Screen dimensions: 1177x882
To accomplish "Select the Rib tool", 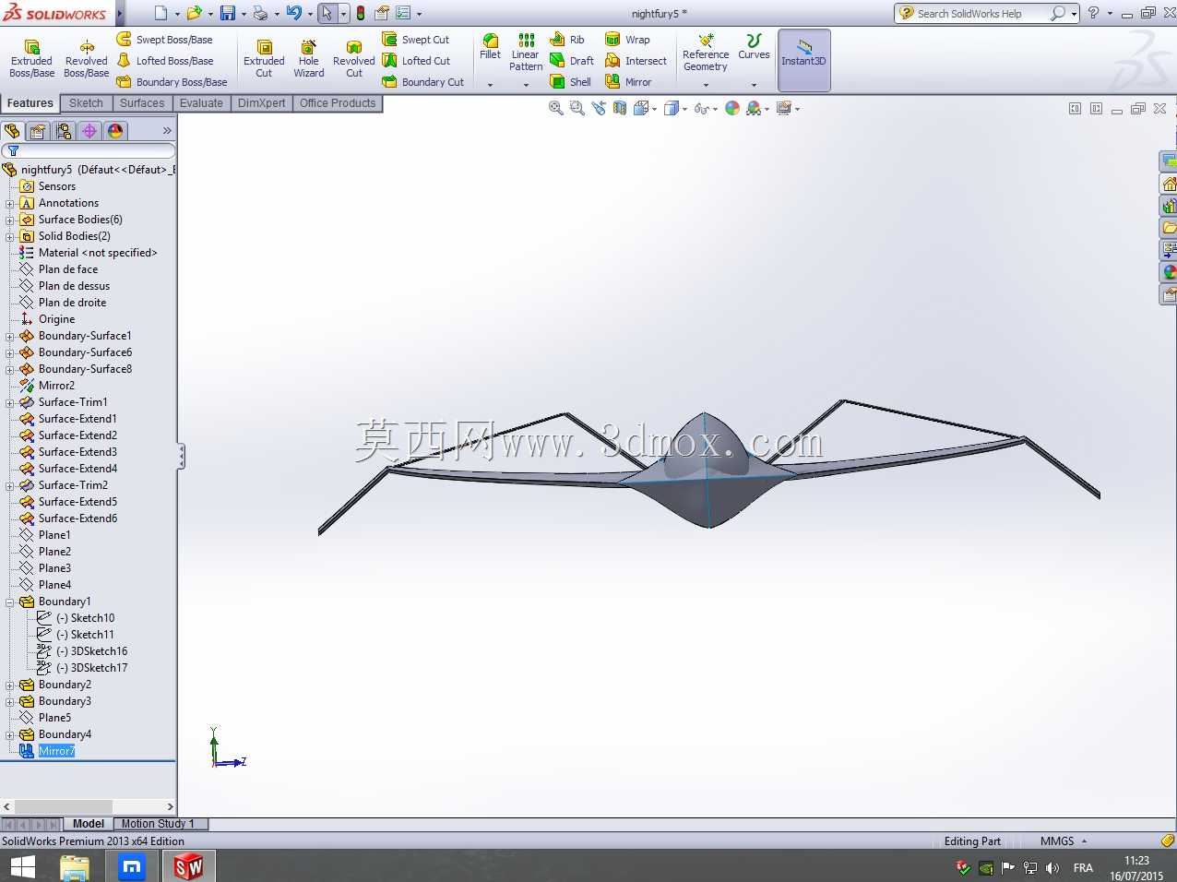I will click(x=567, y=39).
